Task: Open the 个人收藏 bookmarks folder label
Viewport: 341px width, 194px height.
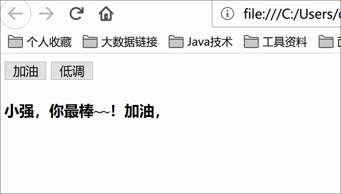Action: pos(49,42)
